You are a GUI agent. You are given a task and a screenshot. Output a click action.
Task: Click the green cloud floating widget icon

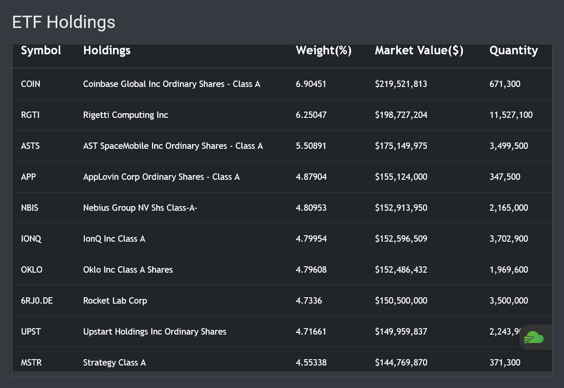[534, 338]
